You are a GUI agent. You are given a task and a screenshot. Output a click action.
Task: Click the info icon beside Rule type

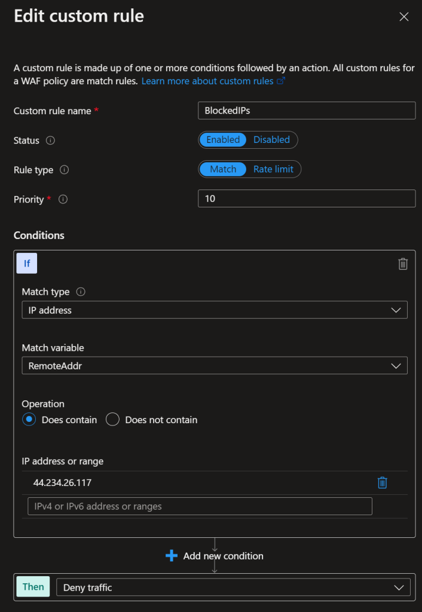click(65, 170)
